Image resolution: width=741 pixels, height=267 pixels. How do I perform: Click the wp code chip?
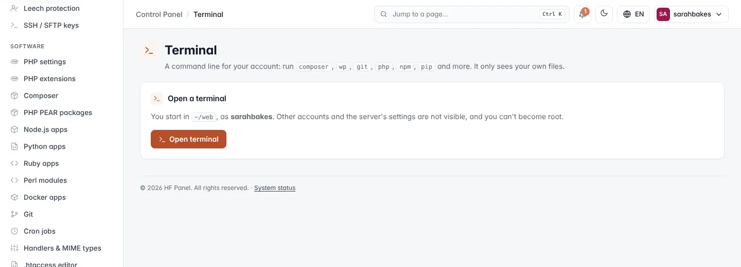(343, 67)
